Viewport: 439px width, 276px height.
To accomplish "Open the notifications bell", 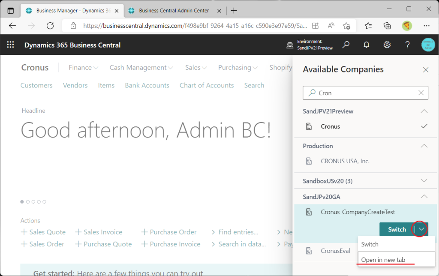I will tap(366, 45).
